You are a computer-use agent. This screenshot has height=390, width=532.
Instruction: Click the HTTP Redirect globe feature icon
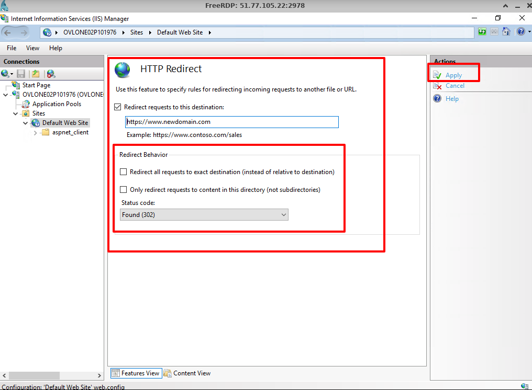tap(122, 68)
